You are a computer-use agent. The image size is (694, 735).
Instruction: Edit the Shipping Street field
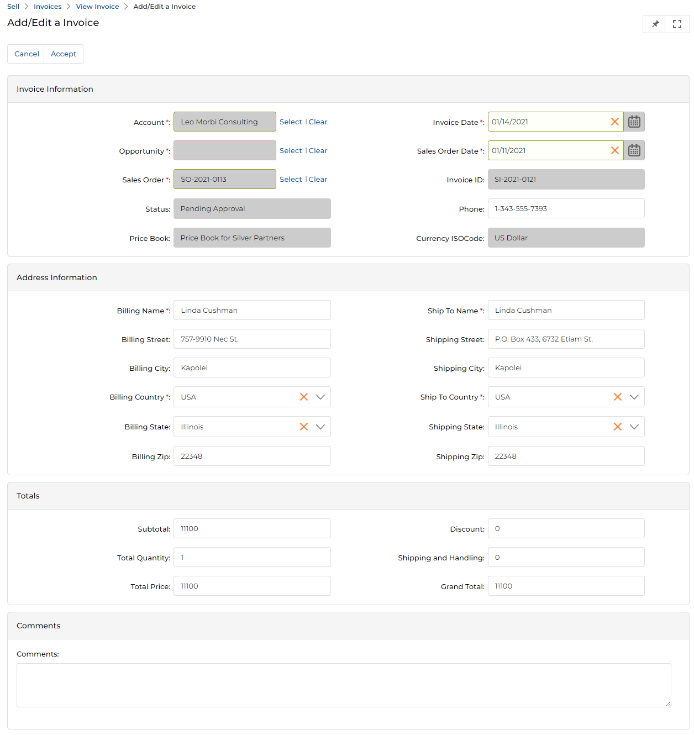pos(566,339)
